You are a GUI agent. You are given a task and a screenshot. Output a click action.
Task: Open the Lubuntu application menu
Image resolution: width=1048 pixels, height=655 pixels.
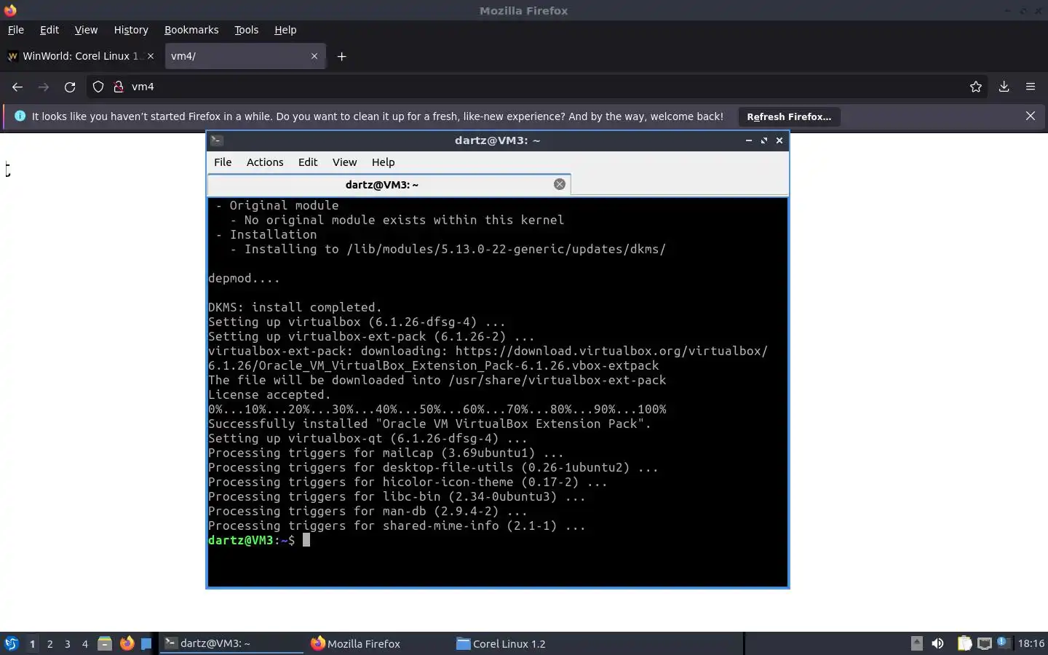tap(12, 643)
